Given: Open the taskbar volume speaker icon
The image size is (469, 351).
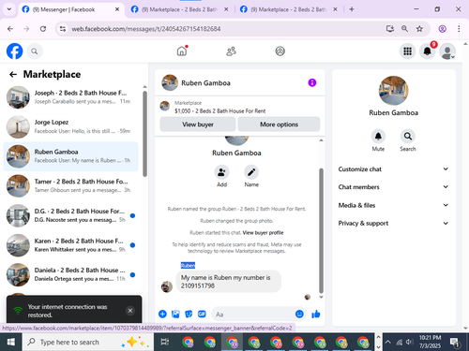Looking at the screenshot, I should 409,342.
